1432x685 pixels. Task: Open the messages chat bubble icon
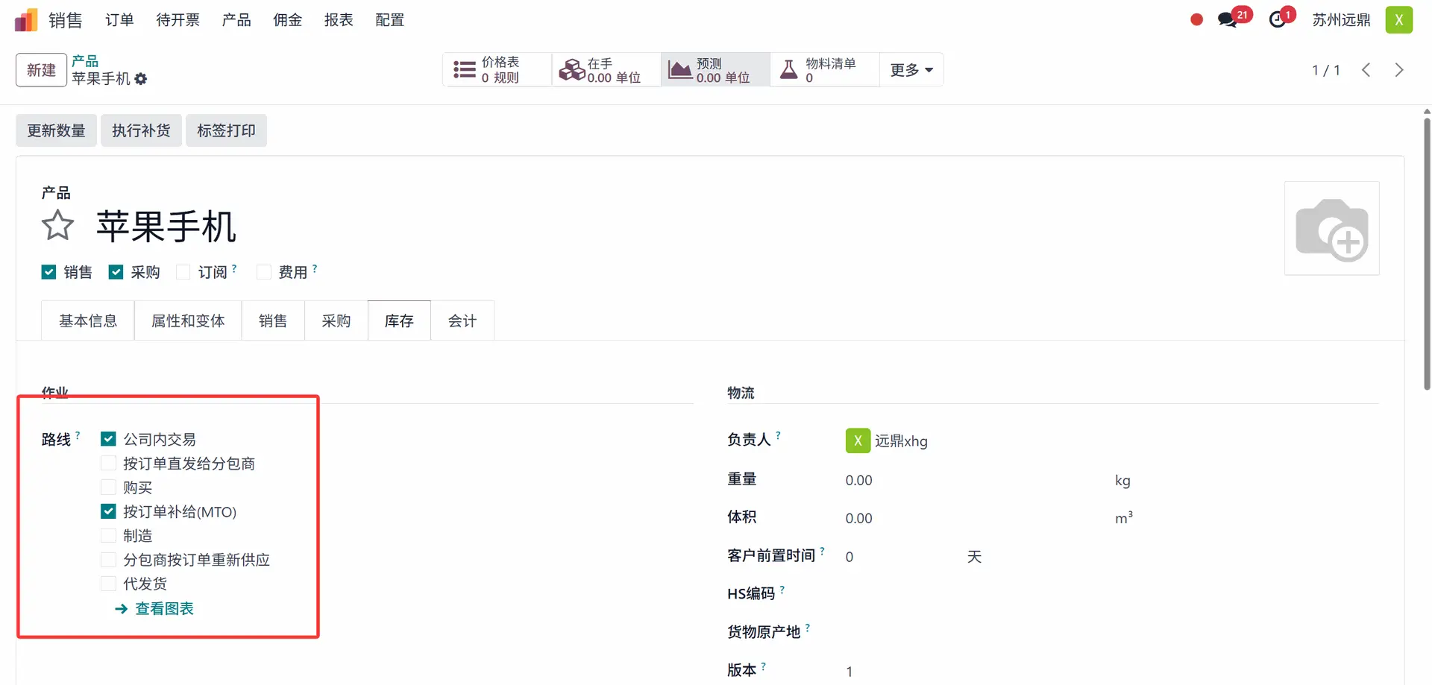1227,20
